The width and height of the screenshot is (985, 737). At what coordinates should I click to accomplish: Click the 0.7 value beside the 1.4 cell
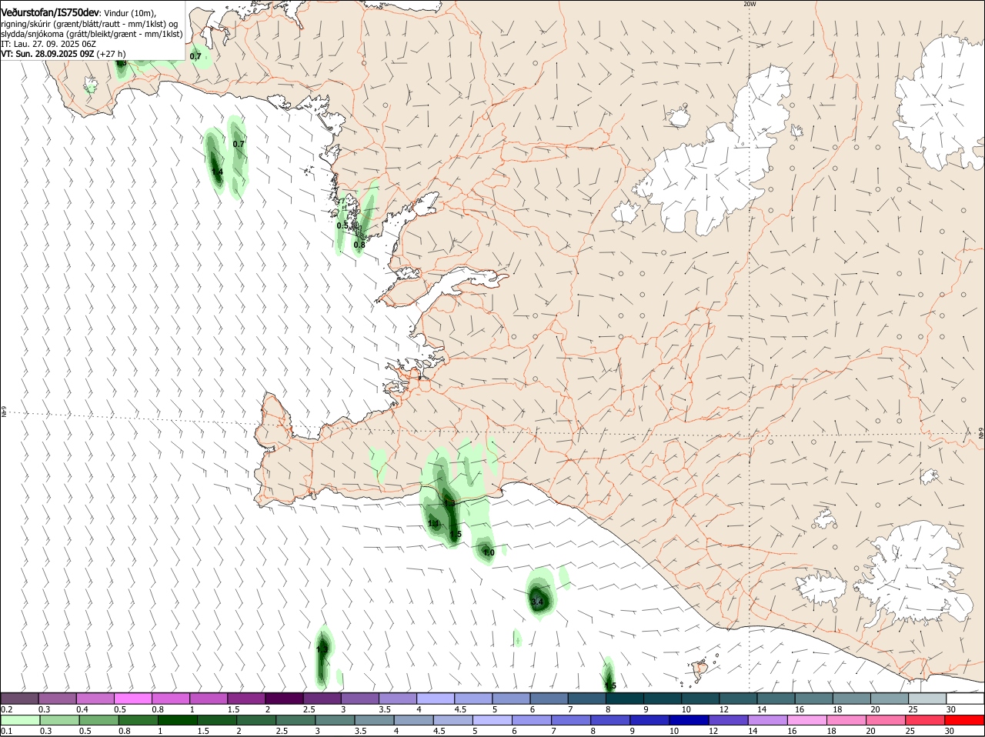[x=239, y=144]
